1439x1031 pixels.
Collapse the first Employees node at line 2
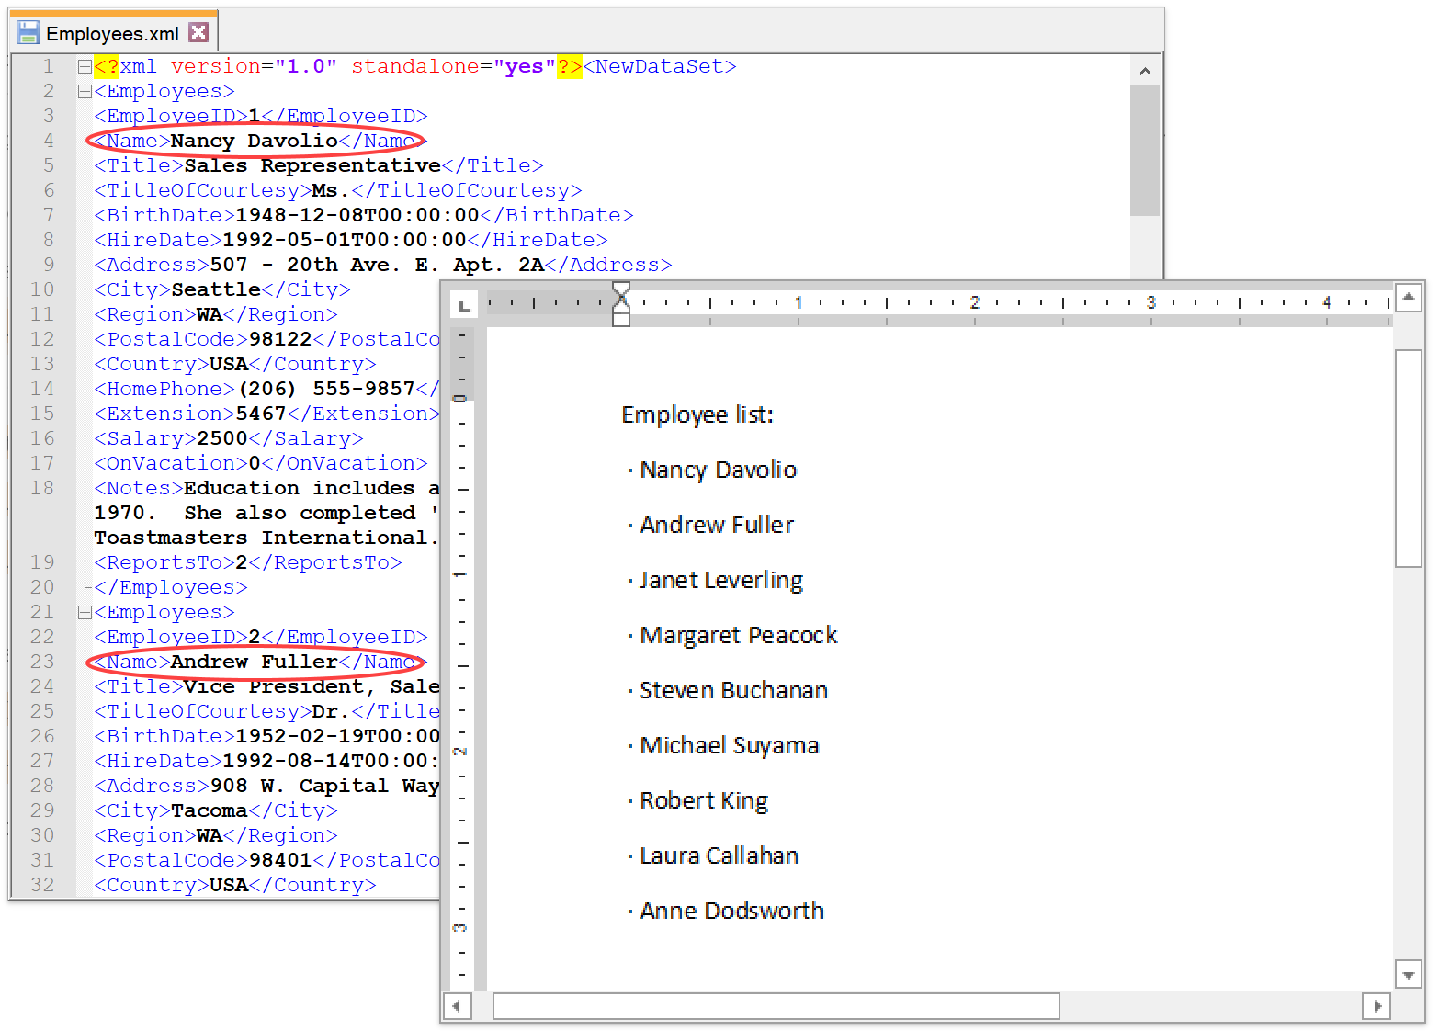[x=85, y=92]
